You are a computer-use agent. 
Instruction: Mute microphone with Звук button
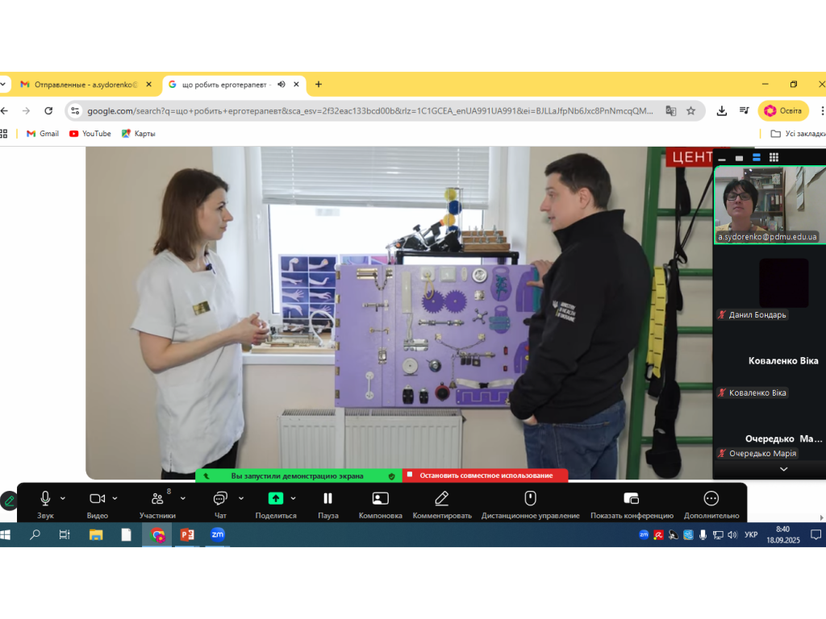45,499
